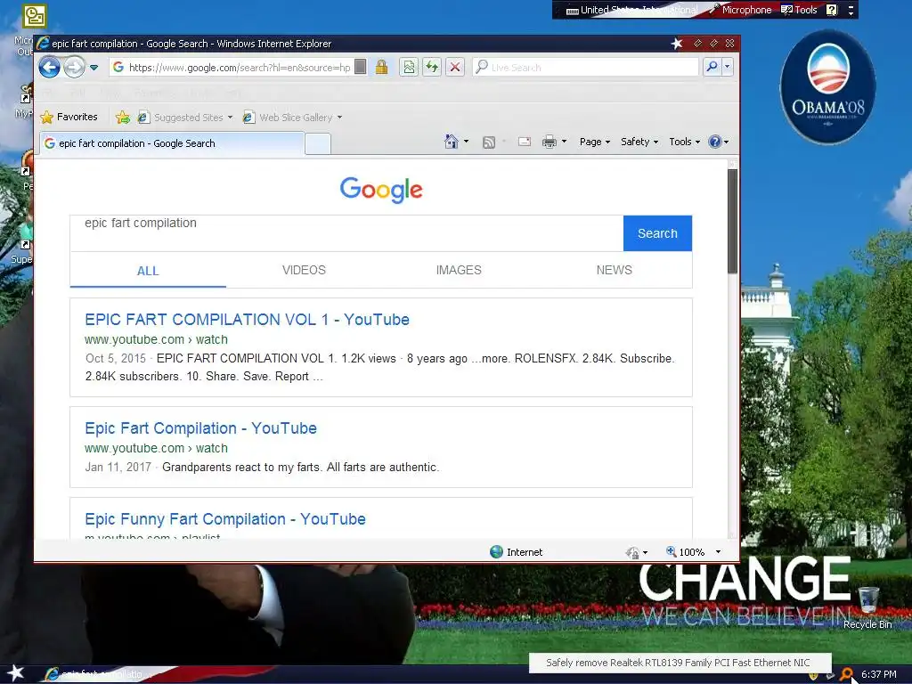Open Epic Funny Fart Compilation result
The image size is (912, 684).
coord(225,519)
